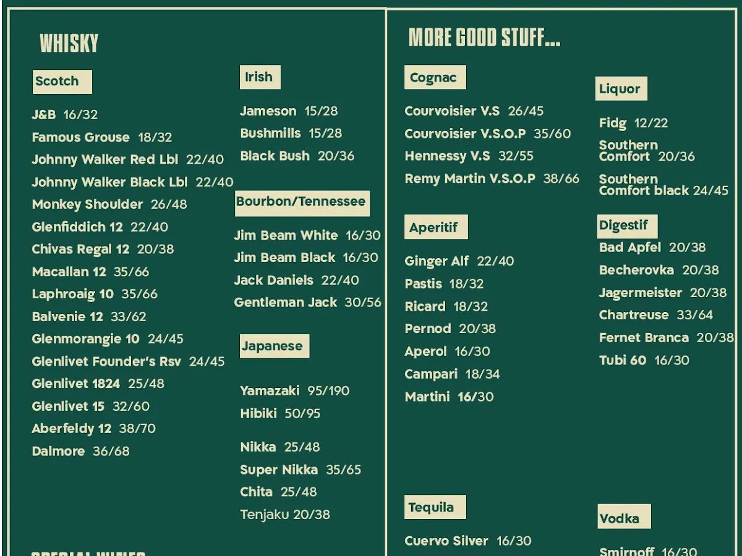Click the MORE GOOD STUFF heading
This screenshot has height=556, width=742.
[x=485, y=38]
